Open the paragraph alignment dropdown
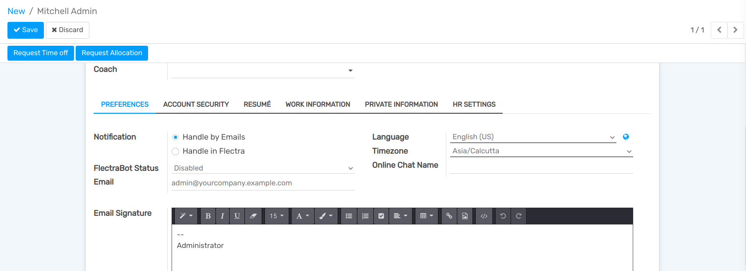 [400, 216]
